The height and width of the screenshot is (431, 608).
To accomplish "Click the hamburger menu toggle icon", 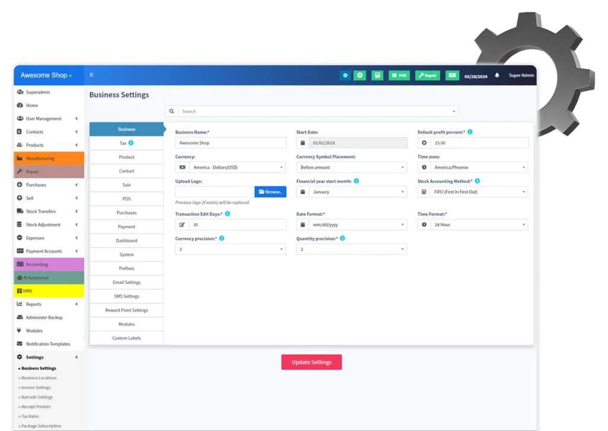I will click(x=91, y=75).
